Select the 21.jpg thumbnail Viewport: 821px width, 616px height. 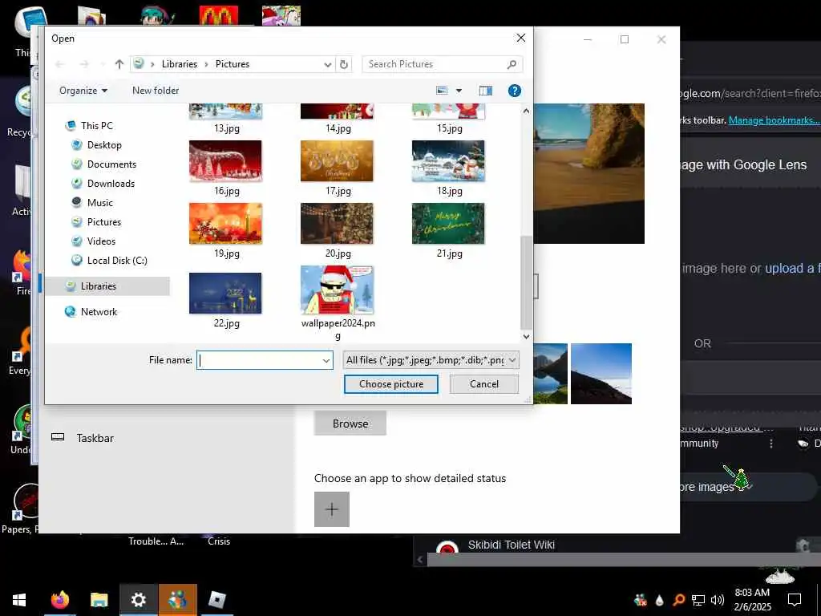448,224
